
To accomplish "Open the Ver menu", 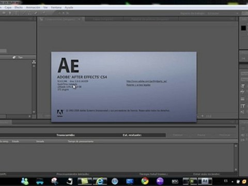I will [x=45, y=7].
